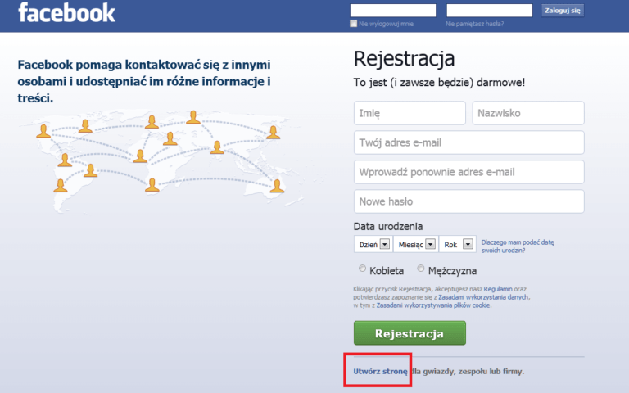Image resolution: width=629 pixels, height=393 pixels.
Task: Click the facebook logo
Action: [66, 12]
